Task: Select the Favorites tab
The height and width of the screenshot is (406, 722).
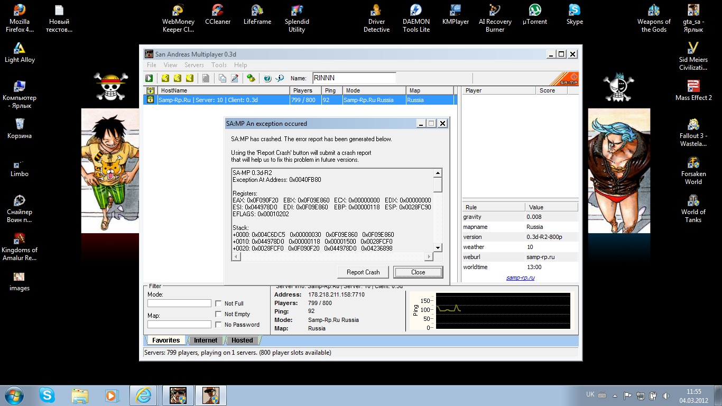Action: (x=166, y=340)
